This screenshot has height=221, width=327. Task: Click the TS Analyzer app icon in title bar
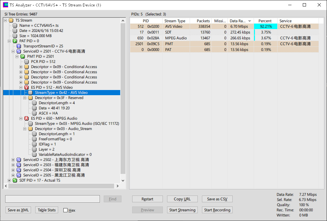coord(5,5)
